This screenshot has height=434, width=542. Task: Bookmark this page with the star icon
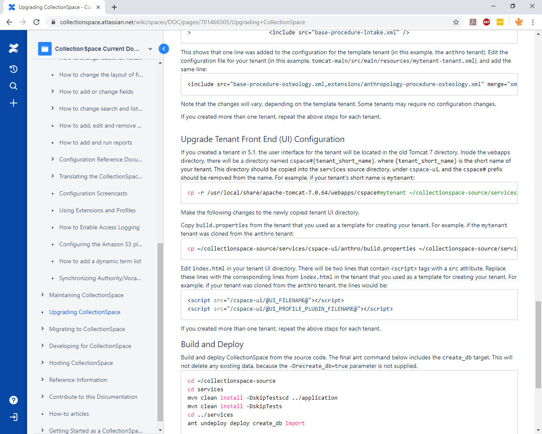coord(456,22)
